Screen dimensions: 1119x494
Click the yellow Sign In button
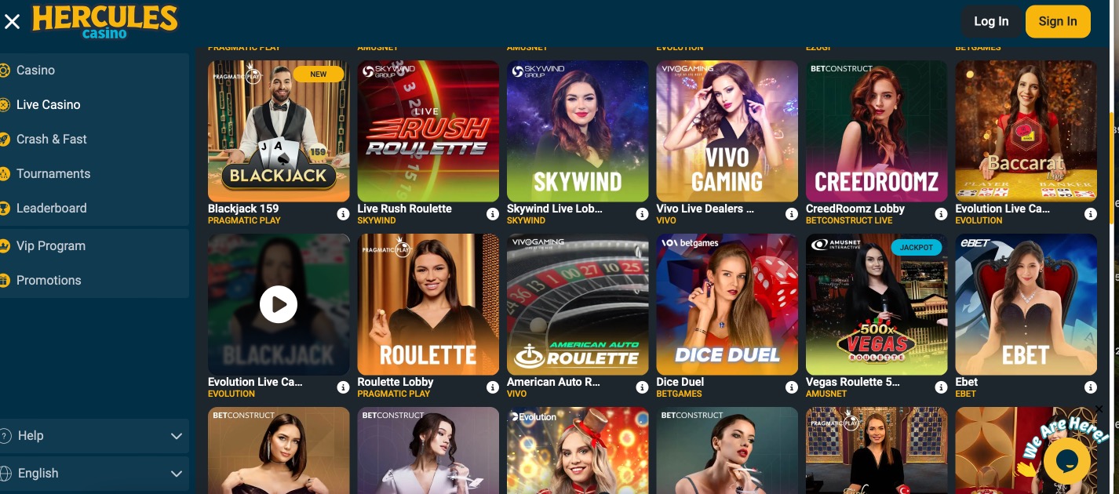coord(1058,21)
